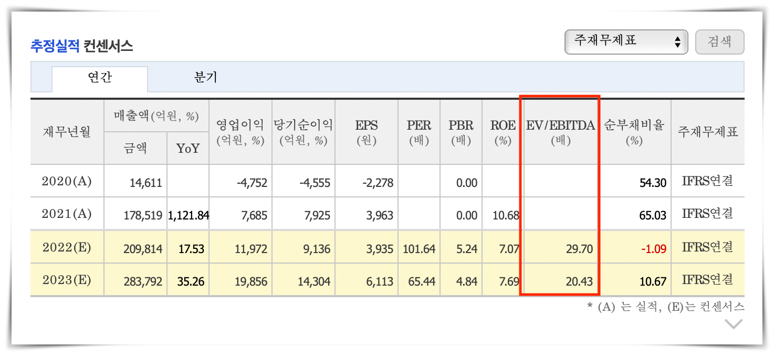Click the 35.26 YoY value

191,281
